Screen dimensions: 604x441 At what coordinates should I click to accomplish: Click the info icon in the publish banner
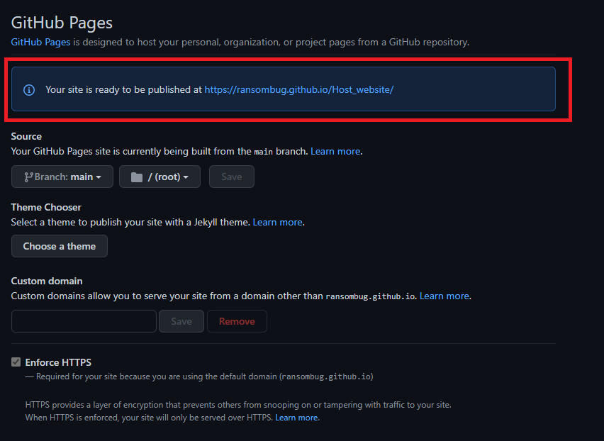[x=28, y=89]
